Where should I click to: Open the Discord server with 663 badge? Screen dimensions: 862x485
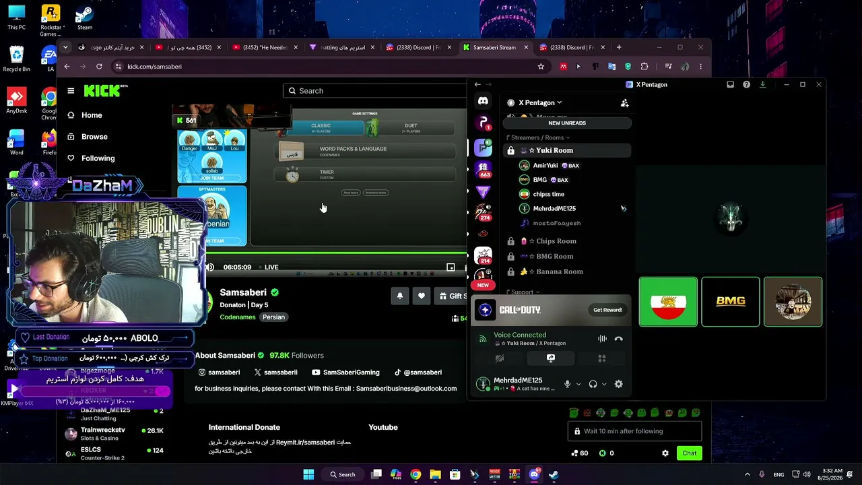click(483, 168)
